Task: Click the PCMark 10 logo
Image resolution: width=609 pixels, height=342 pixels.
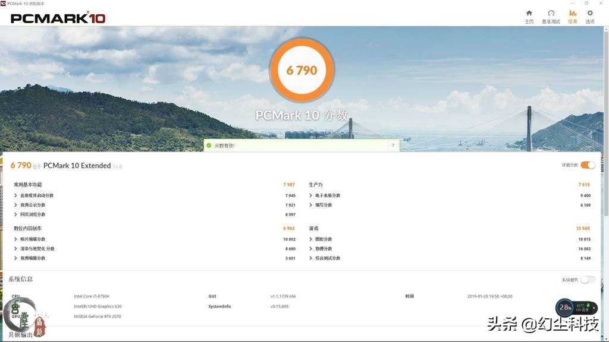Action: (x=58, y=18)
